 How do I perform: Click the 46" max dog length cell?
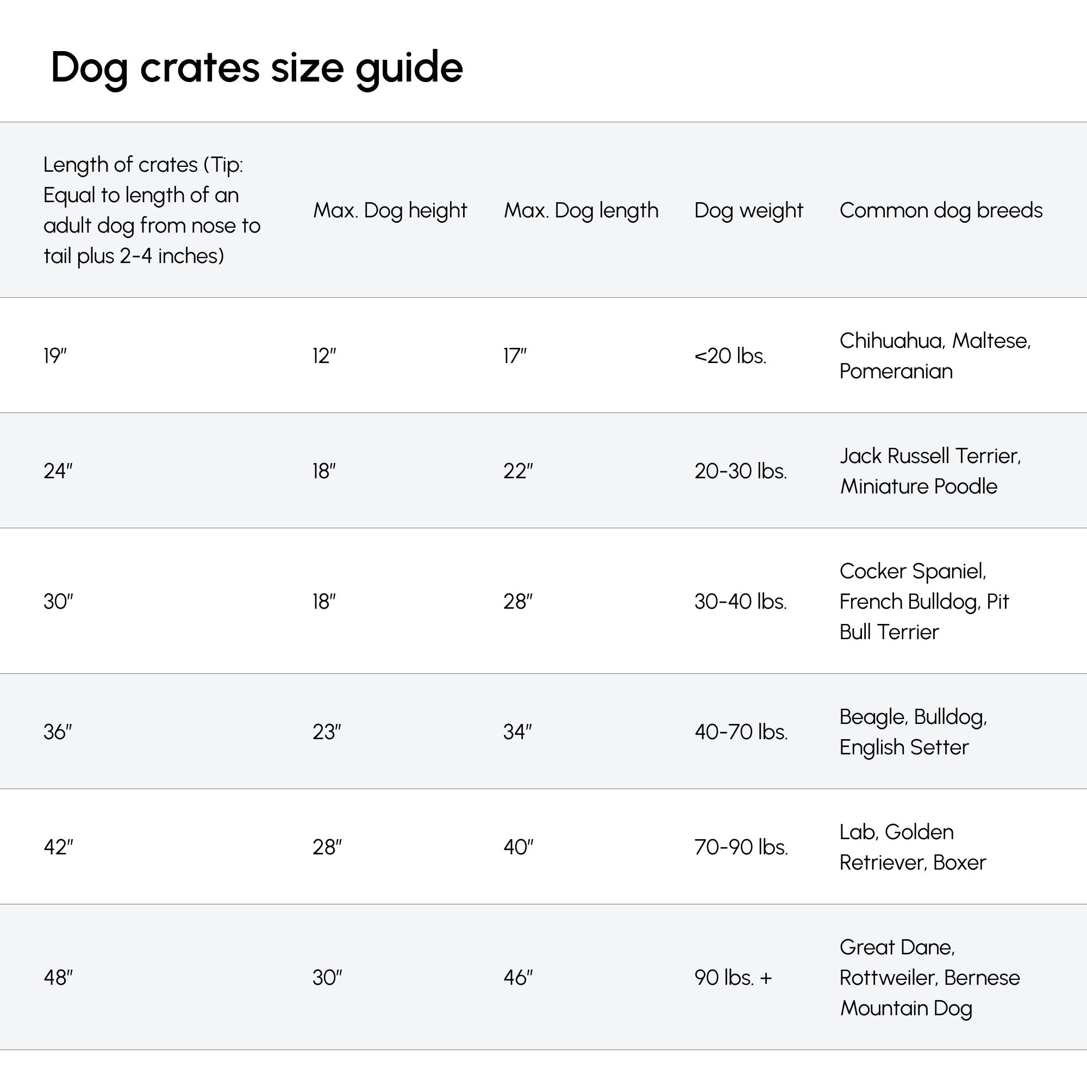[x=517, y=977]
